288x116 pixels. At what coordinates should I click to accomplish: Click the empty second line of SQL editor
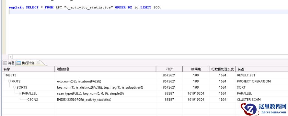[x=148, y=12]
